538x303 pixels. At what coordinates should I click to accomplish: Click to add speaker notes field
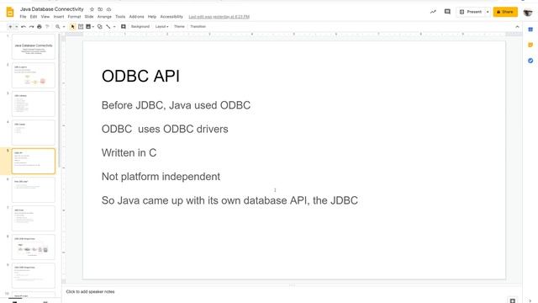tap(90, 292)
